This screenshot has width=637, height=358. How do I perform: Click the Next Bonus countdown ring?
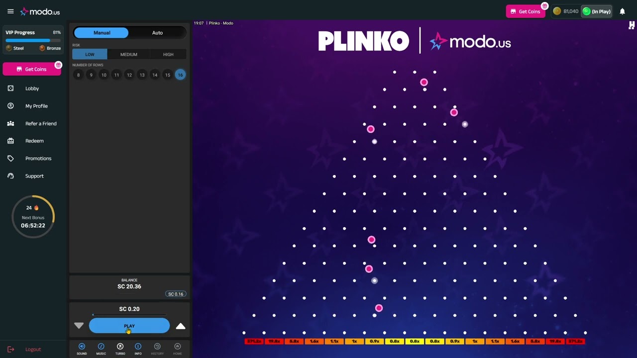pos(33,217)
